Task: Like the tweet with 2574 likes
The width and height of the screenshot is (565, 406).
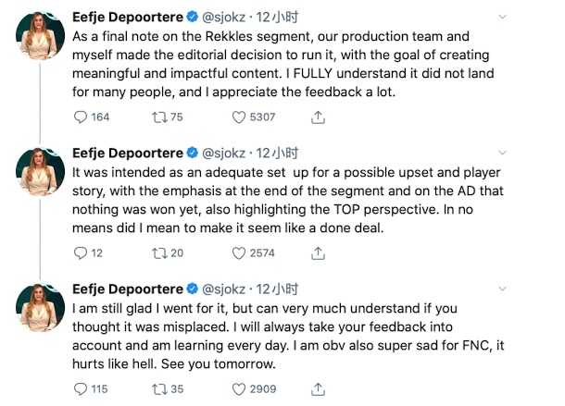Action: 239,252
